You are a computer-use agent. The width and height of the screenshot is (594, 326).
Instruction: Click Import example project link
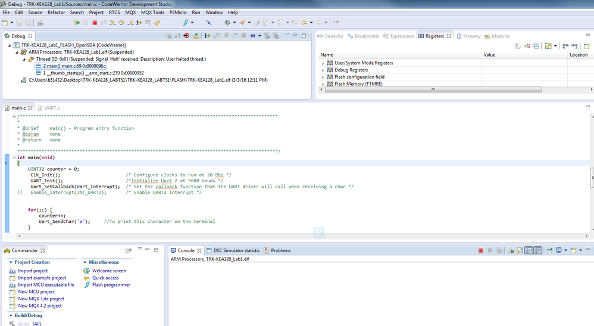pos(42,278)
